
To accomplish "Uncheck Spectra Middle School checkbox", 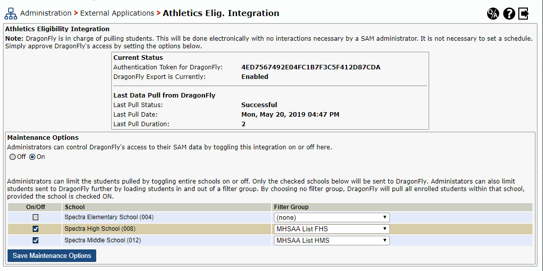I will [36, 240].
